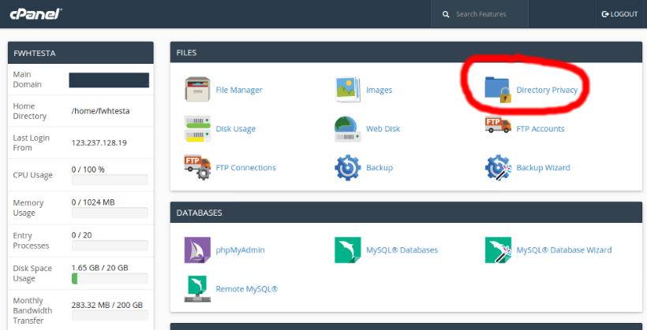Open the FTP Connections truck icon

(x=197, y=167)
